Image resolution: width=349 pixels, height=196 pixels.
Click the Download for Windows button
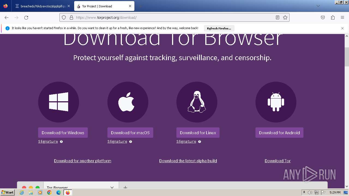tap(63, 133)
